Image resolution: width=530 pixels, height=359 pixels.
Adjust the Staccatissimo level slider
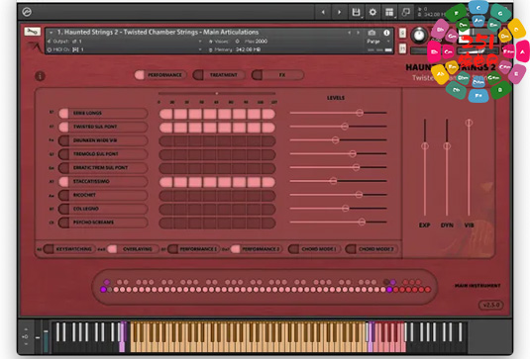click(x=333, y=181)
